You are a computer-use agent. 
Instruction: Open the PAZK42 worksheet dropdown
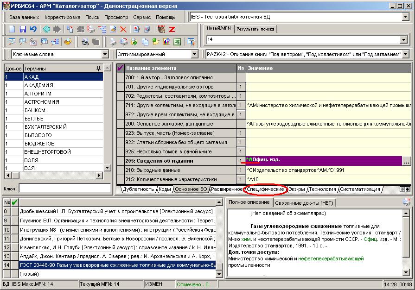pos(405,55)
